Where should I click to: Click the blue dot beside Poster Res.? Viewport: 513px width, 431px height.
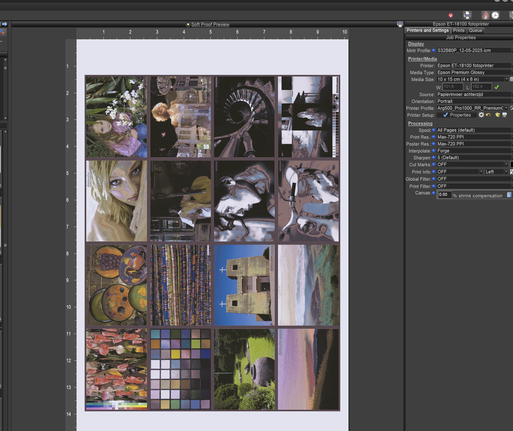point(434,144)
